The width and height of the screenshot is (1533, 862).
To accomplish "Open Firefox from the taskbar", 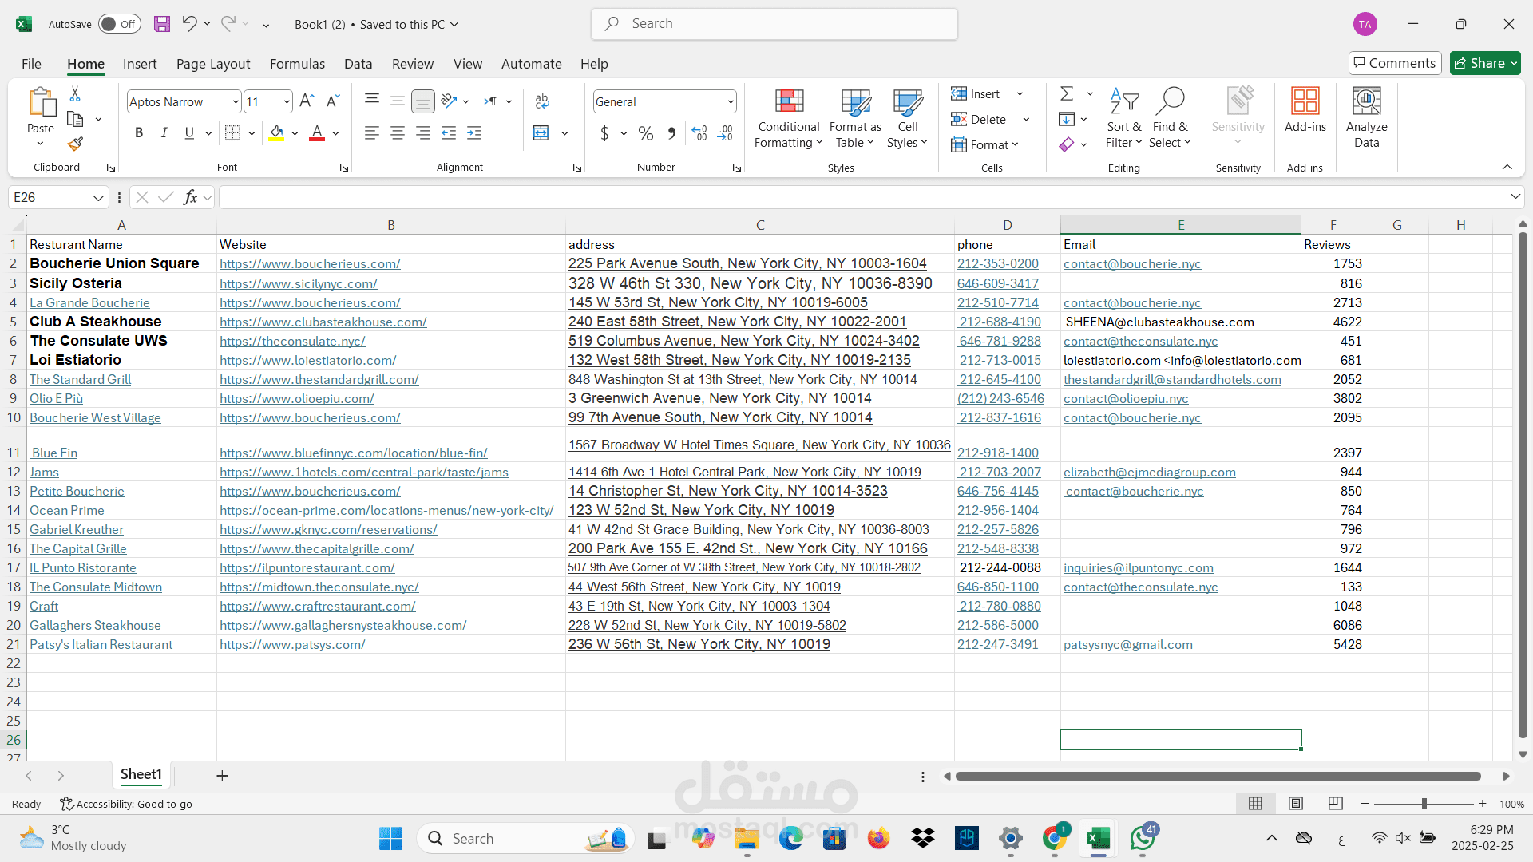I will tap(878, 839).
